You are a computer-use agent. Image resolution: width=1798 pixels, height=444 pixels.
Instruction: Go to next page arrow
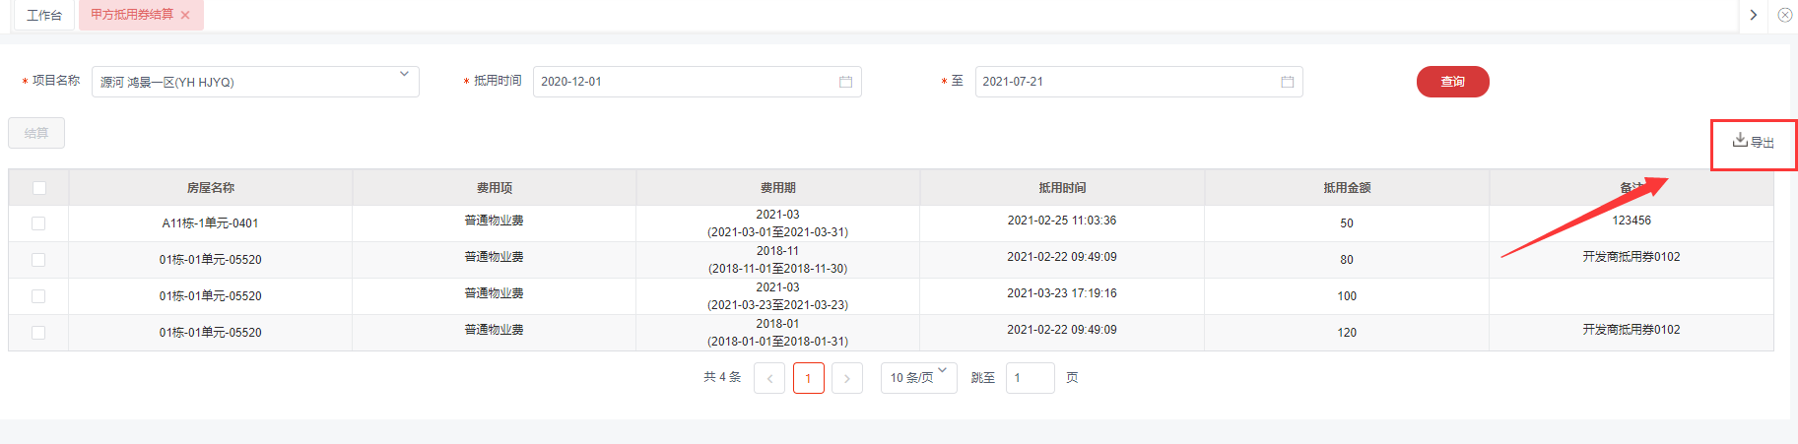click(846, 378)
